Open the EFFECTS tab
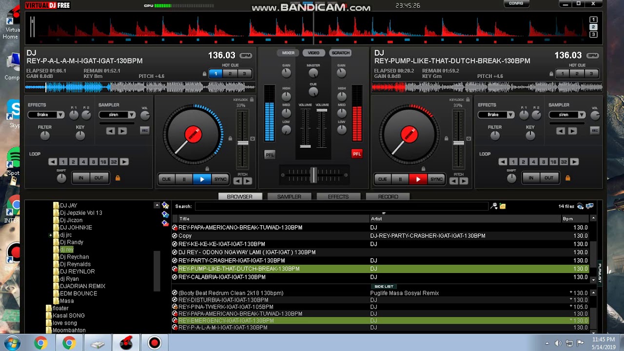Viewport: 624px width, 351px height. coord(338,196)
